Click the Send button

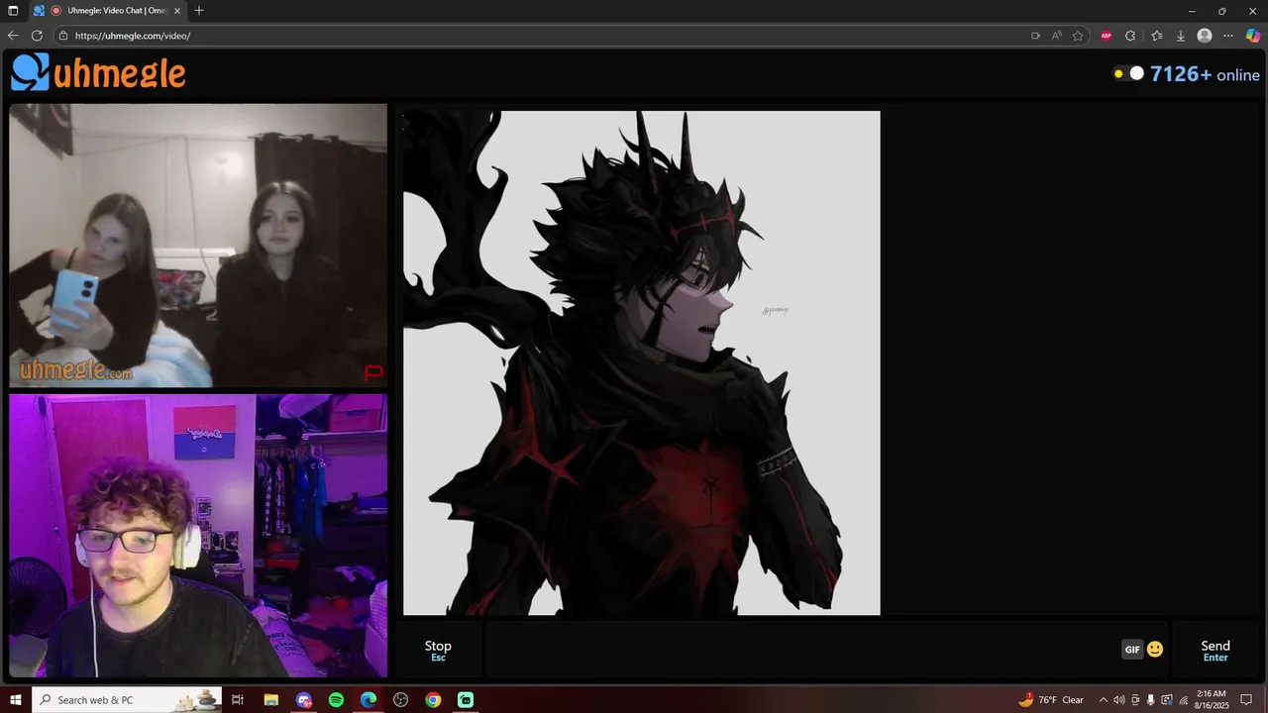(x=1215, y=650)
